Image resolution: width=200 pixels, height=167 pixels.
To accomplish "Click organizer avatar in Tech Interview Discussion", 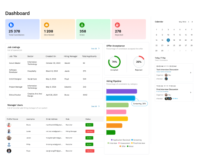I will pyautogui.click(x=166, y=75).
